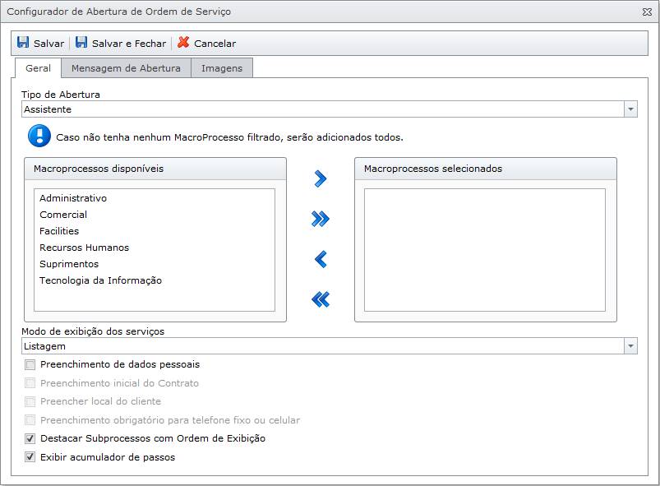Click the Salvar floppy disk icon

(x=23, y=43)
